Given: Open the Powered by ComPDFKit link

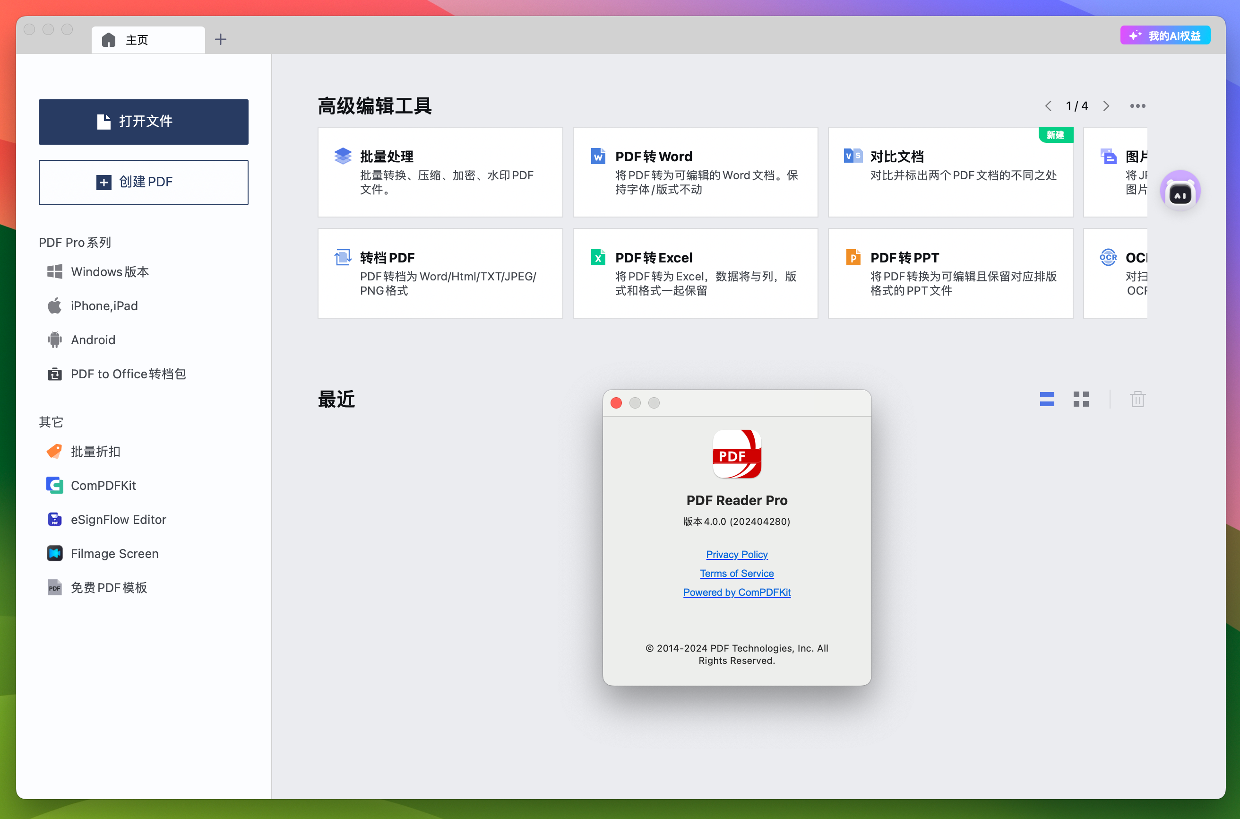Looking at the screenshot, I should click(x=736, y=592).
